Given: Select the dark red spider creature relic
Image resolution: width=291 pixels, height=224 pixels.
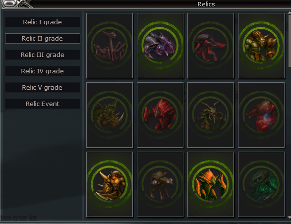Looking at the screenshot, I should pos(110,46).
